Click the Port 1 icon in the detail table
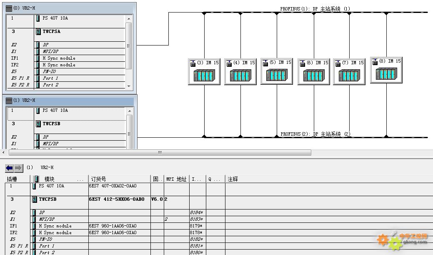433x255 pixels. coord(34,246)
